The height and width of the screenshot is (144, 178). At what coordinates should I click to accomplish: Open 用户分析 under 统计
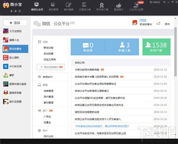pos(49,137)
